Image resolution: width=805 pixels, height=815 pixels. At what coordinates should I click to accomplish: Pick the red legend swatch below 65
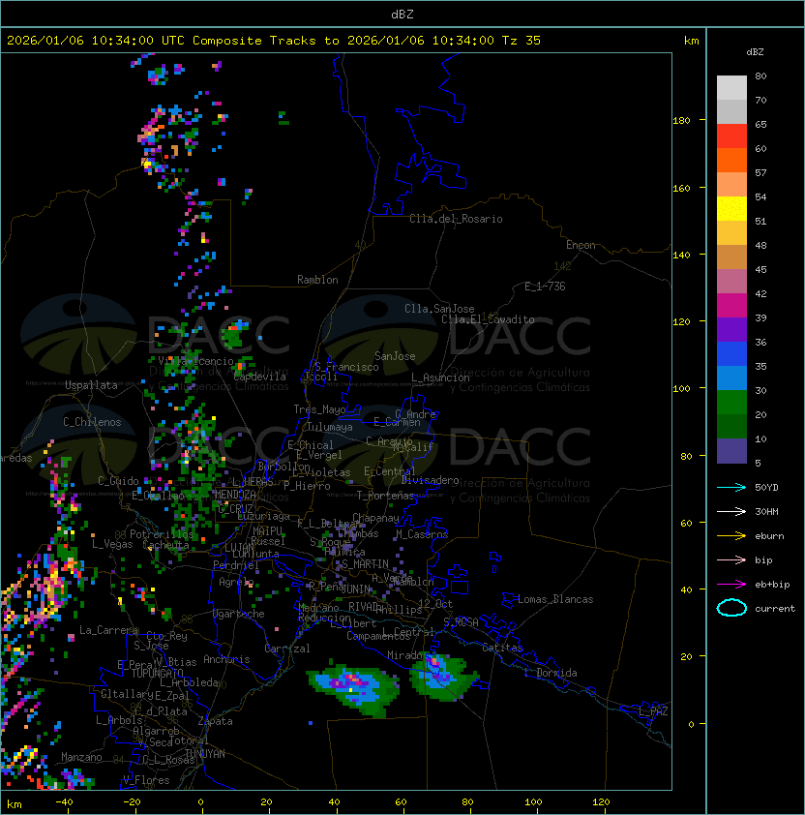(731, 136)
